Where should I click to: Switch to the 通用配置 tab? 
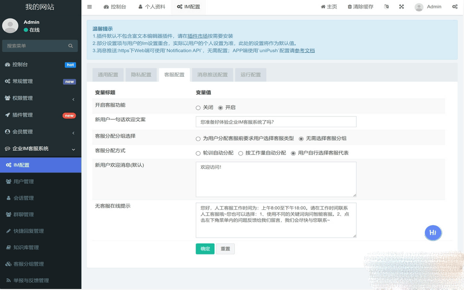pyautogui.click(x=108, y=75)
